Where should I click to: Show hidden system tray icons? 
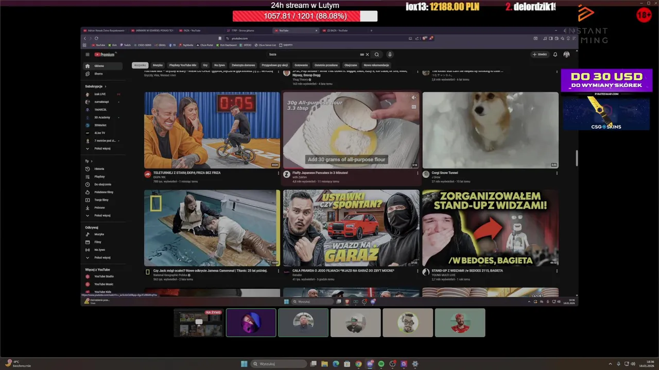(x=611, y=364)
